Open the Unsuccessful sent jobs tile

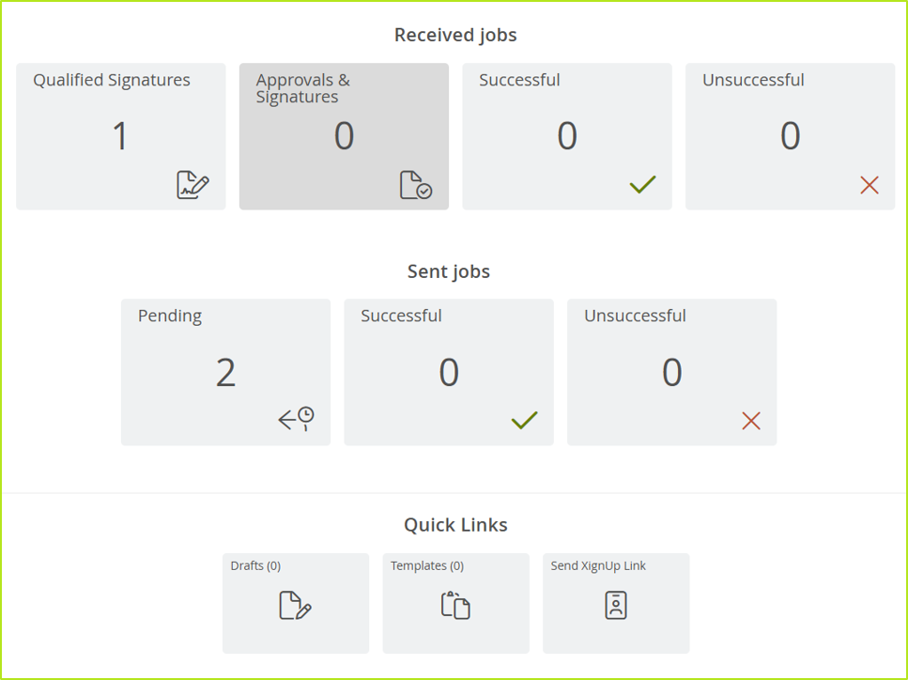pyautogui.click(x=671, y=371)
